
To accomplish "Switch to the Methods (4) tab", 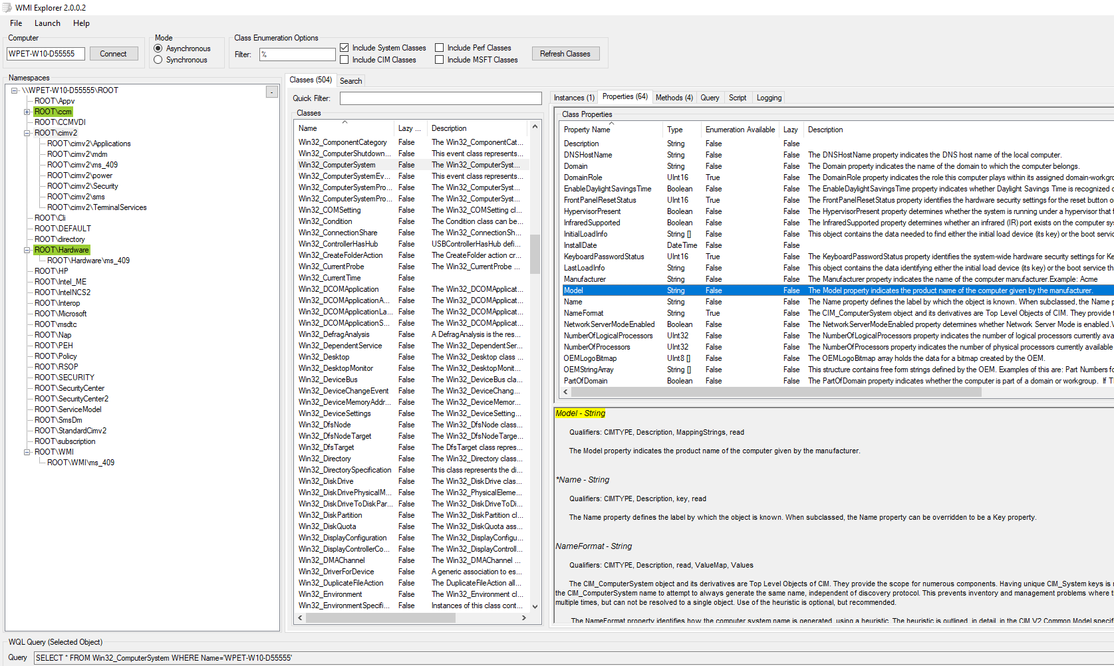I will click(674, 98).
